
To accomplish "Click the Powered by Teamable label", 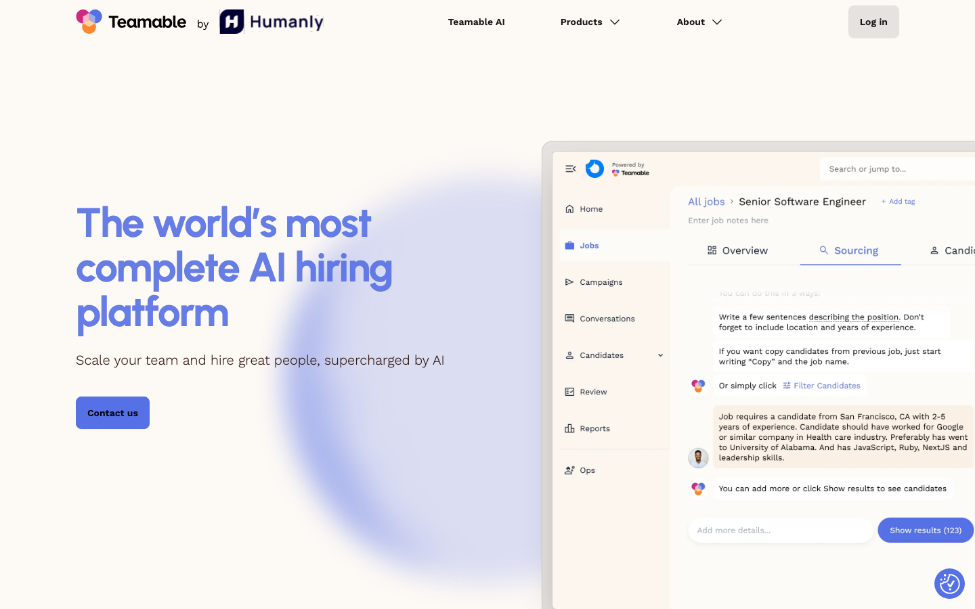I will [630, 169].
